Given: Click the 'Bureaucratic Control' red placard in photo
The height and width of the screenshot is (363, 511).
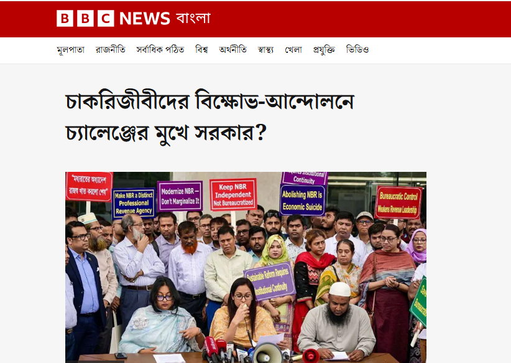Looking at the screenshot, I should (398, 202).
